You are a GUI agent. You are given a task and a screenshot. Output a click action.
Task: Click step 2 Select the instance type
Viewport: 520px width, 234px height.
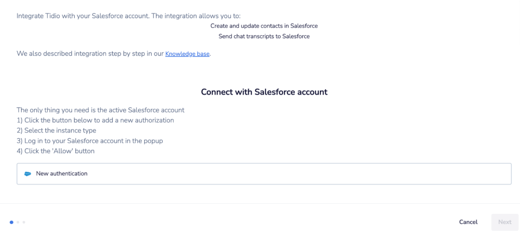click(56, 130)
